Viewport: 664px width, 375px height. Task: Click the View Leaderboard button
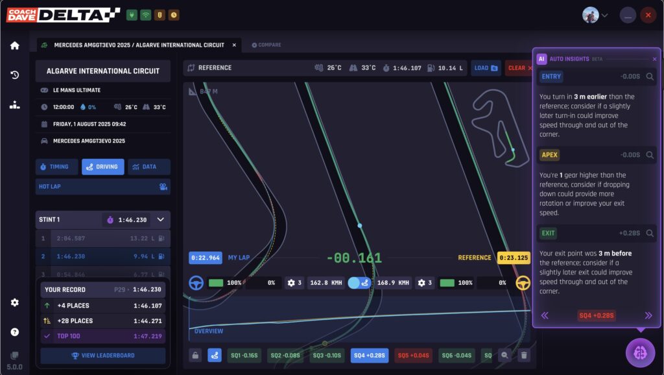click(x=102, y=356)
